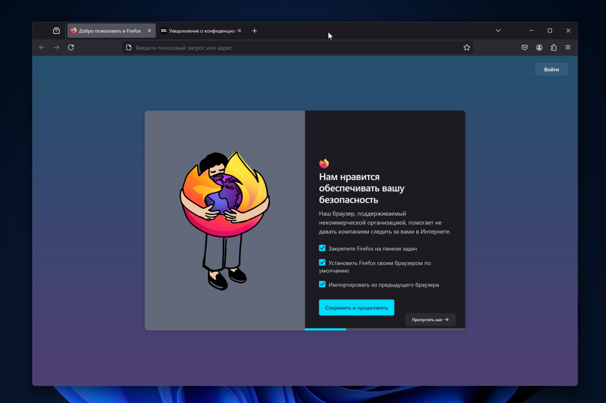
Task: Open a new tab with plus icon
Action: pos(255,31)
